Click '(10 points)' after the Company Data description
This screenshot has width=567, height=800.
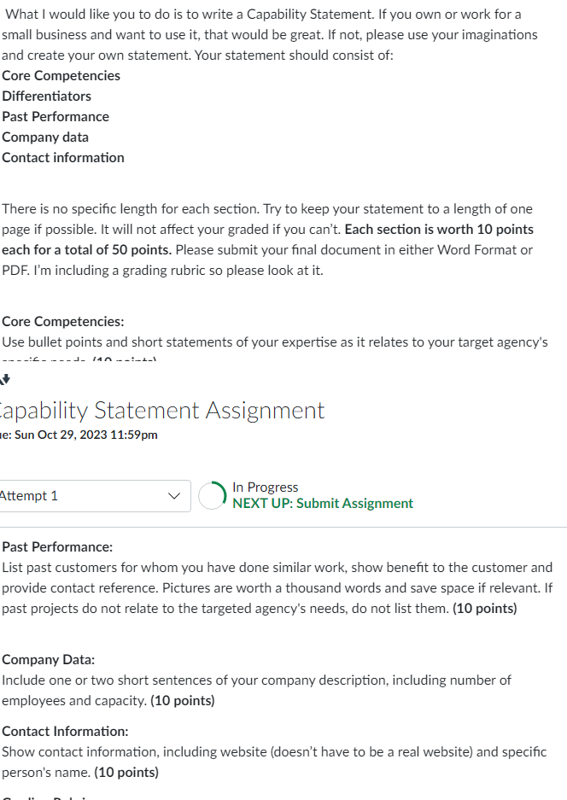(x=182, y=700)
